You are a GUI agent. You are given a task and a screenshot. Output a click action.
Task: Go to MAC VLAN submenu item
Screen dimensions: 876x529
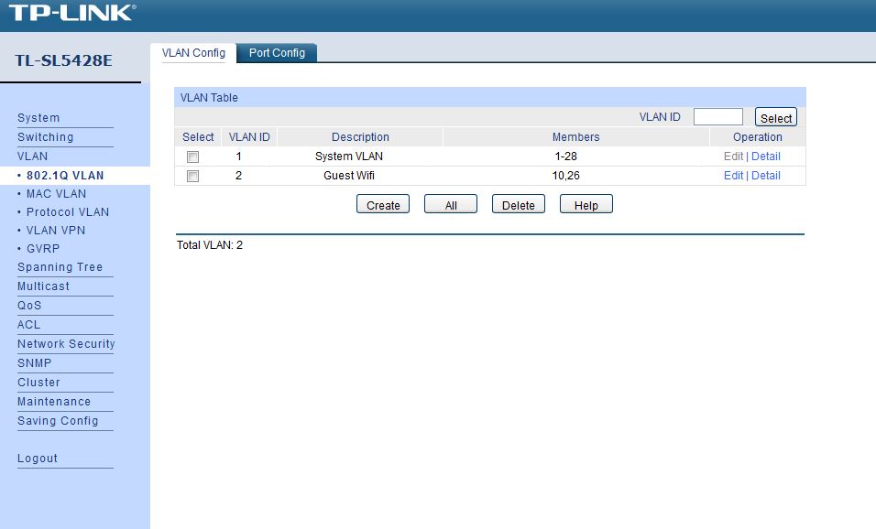(x=56, y=194)
